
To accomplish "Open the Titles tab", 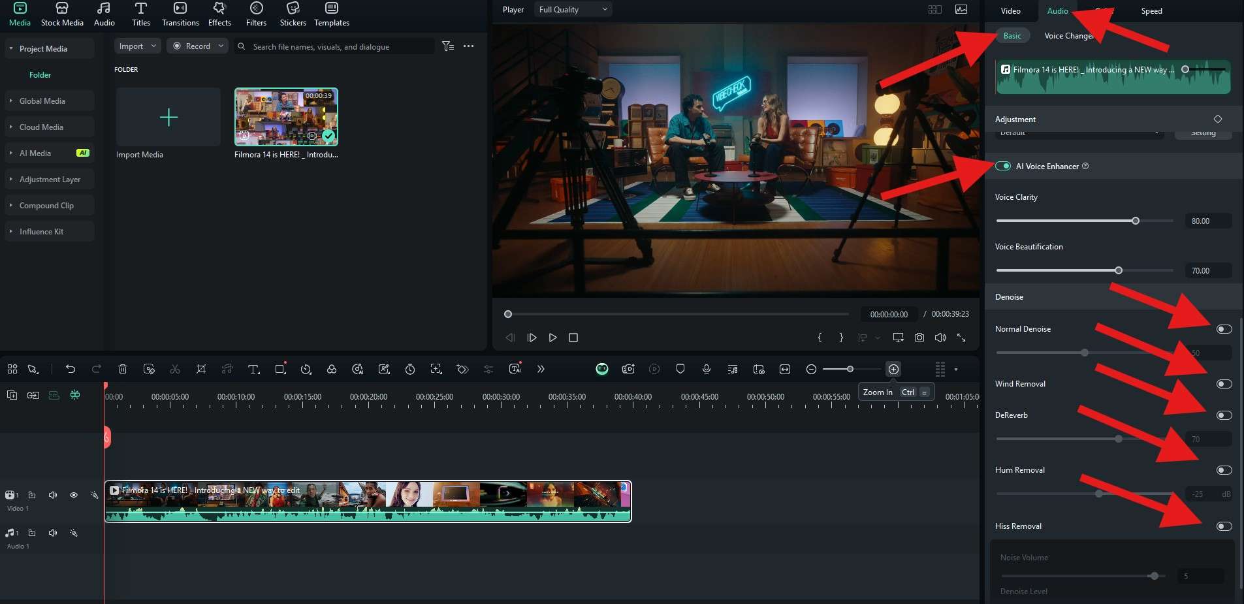I will (140, 14).
